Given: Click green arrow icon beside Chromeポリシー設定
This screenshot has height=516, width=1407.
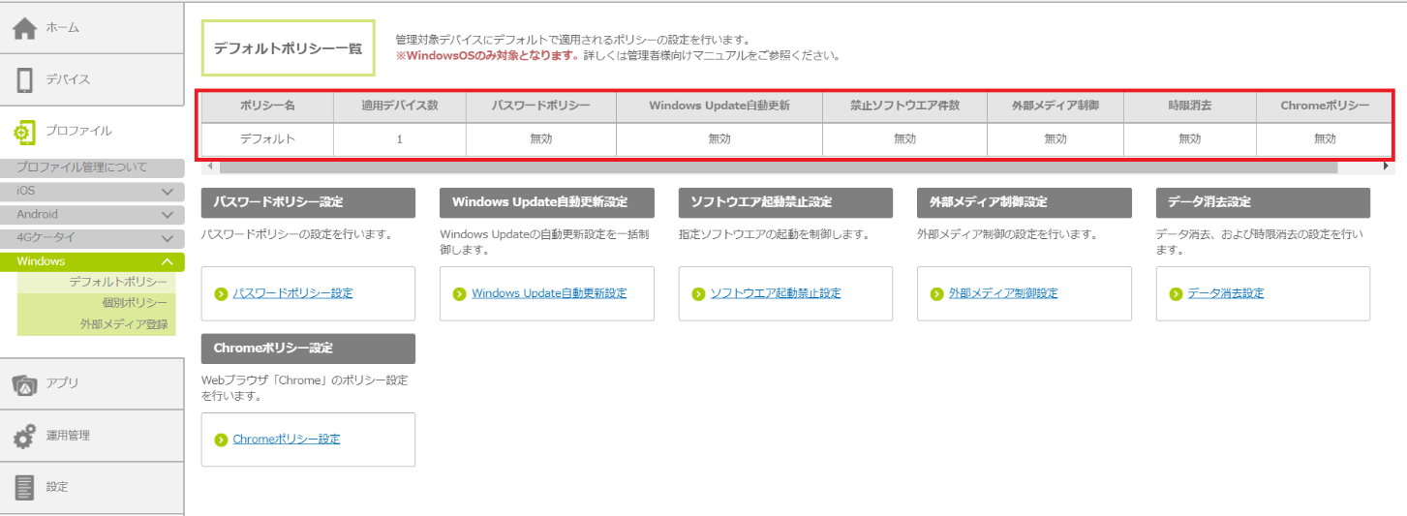Looking at the screenshot, I should click(221, 440).
